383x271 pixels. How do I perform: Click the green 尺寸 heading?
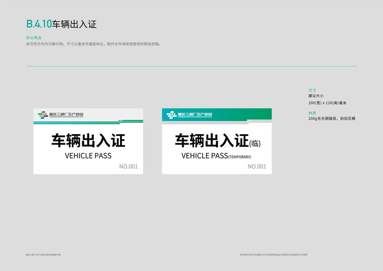(312, 90)
